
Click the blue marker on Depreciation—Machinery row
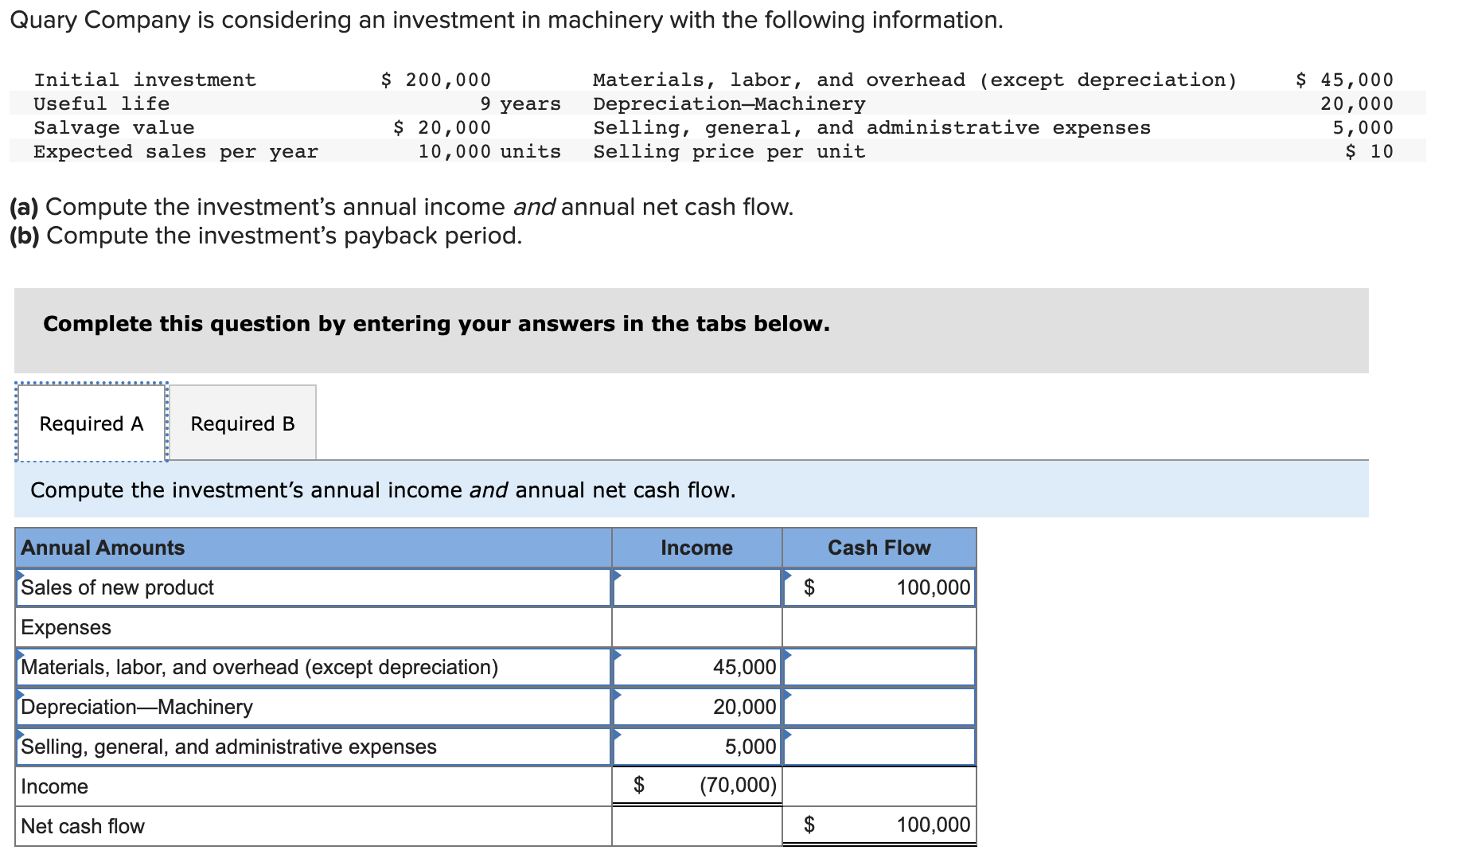617,694
